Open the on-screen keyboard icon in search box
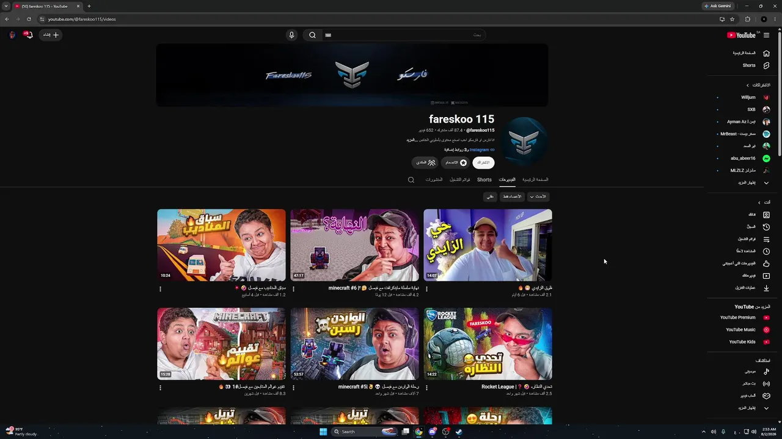Image resolution: width=782 pixels, height=439 pixels. [x=328, y=35]
